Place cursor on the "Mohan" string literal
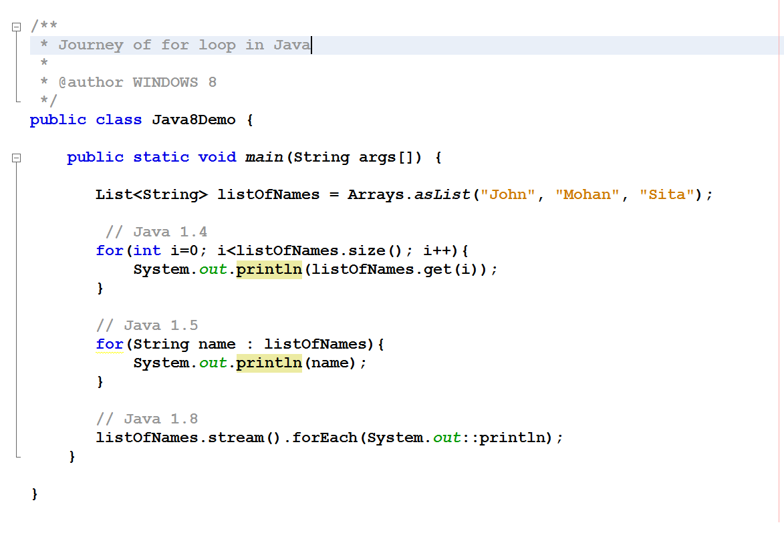 (585, 194)
